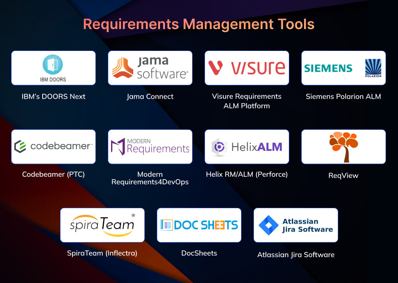Click the IBM DOORS door icon
Viewport: 398px width, 283px height.
(53, 64)
